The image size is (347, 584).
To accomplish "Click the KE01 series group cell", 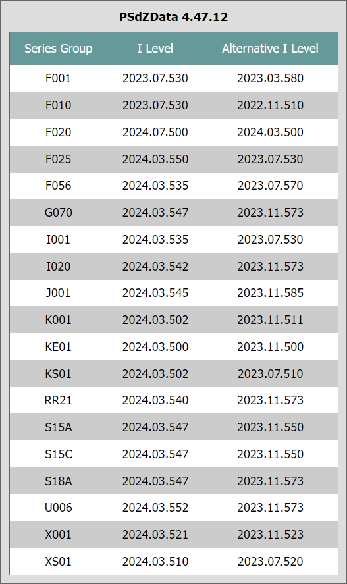I will click(59, 347).
